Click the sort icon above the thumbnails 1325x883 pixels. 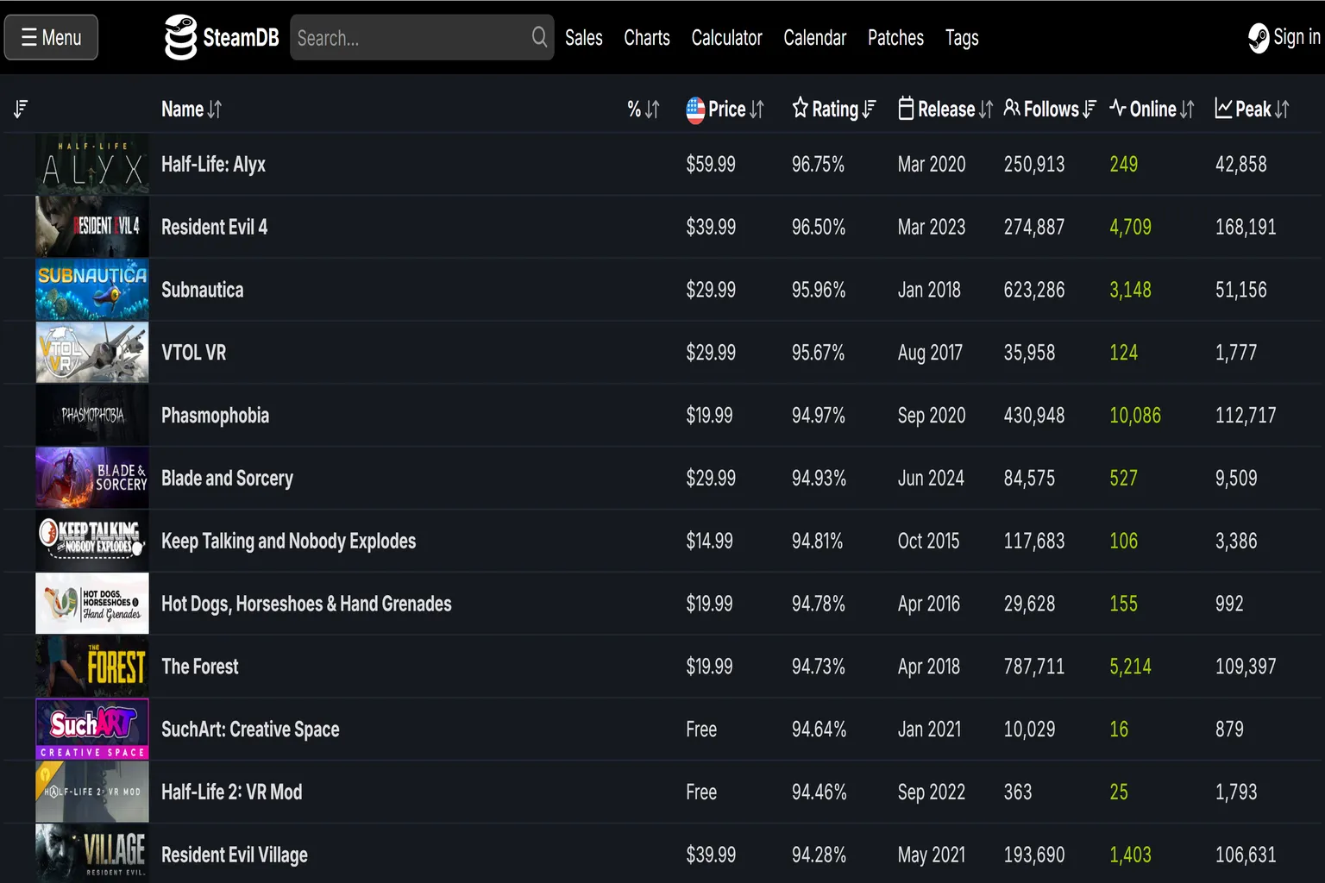(21, 109)
